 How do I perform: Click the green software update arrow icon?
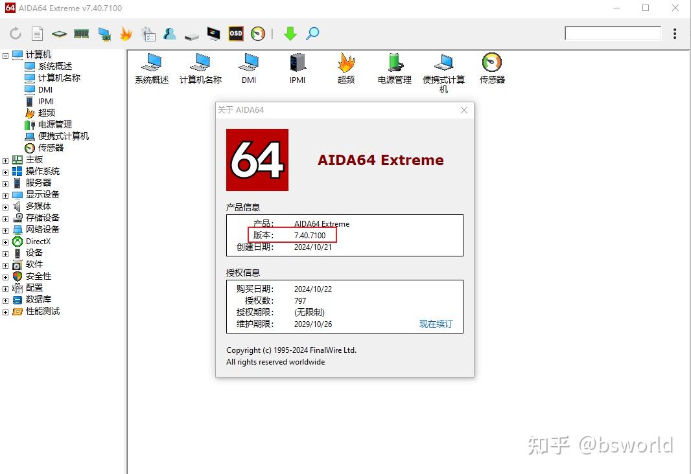pos(290,33)
